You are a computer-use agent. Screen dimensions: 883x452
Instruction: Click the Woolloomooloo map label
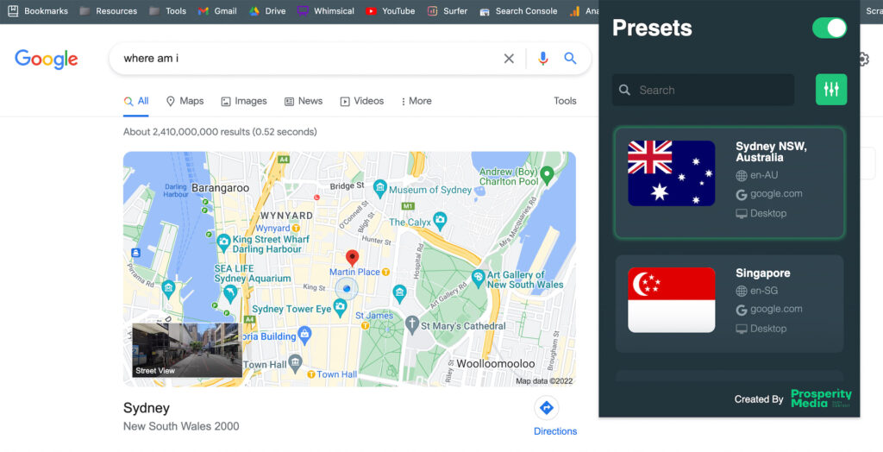point(496,363)
